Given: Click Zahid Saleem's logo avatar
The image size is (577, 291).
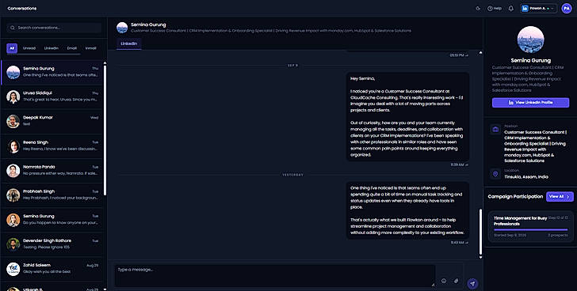Looking at the screenshot, I should click(13, 269).
